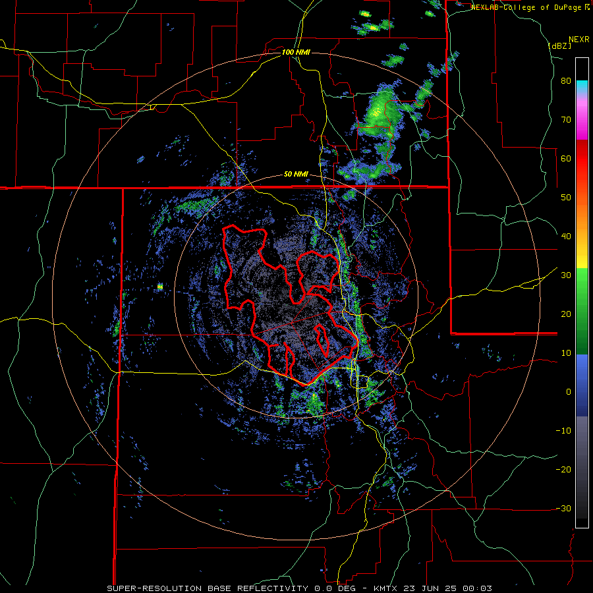Click the 30 value on the dBZ scale
This screenshot has width=593, height=593.
pyautogui.click(x=566, y=275)
